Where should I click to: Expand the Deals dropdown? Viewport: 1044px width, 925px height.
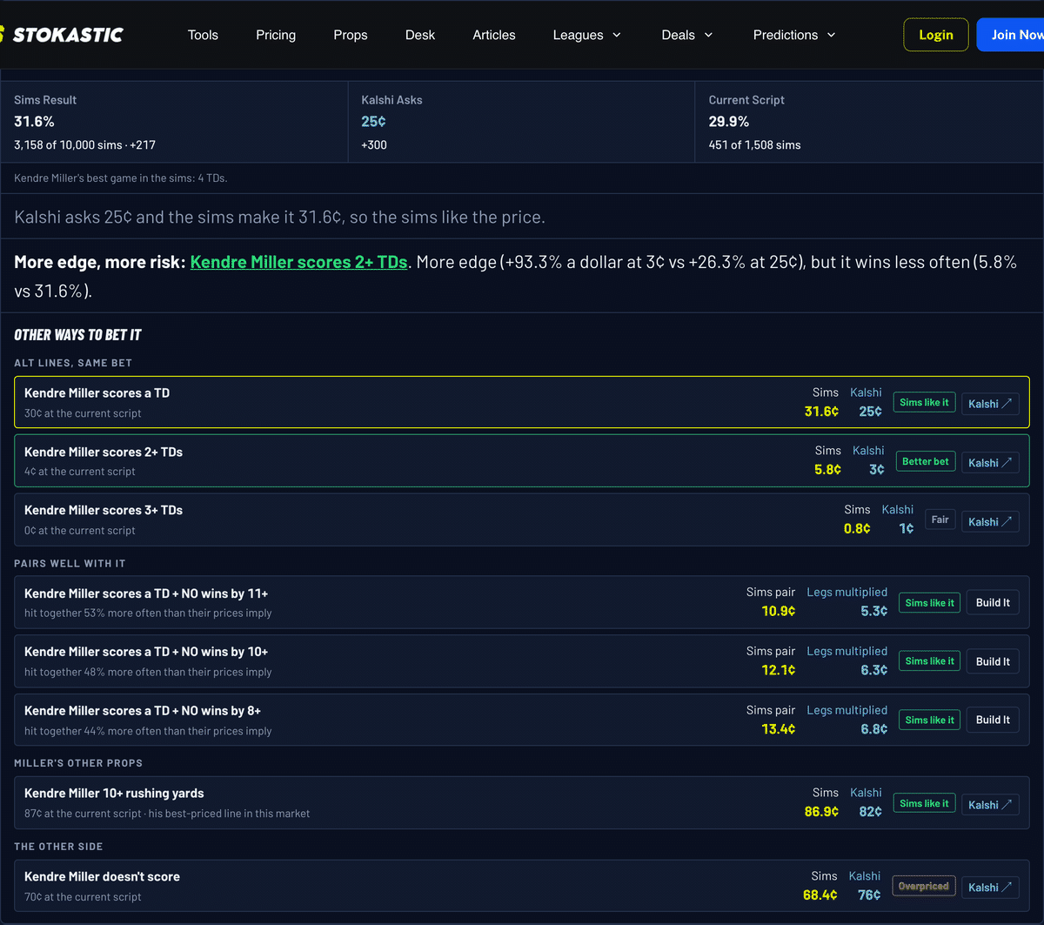(x=687, y=35)
